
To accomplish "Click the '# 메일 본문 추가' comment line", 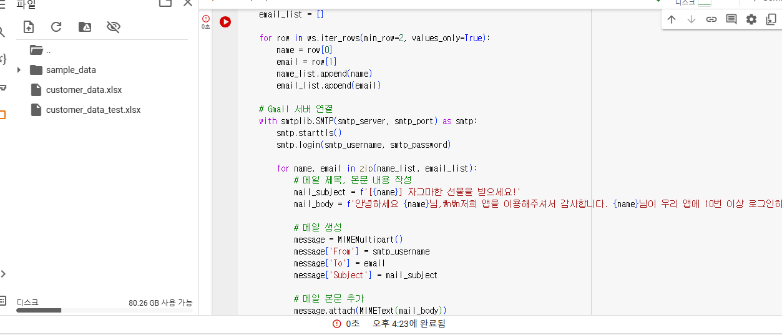I will point(329,299).
